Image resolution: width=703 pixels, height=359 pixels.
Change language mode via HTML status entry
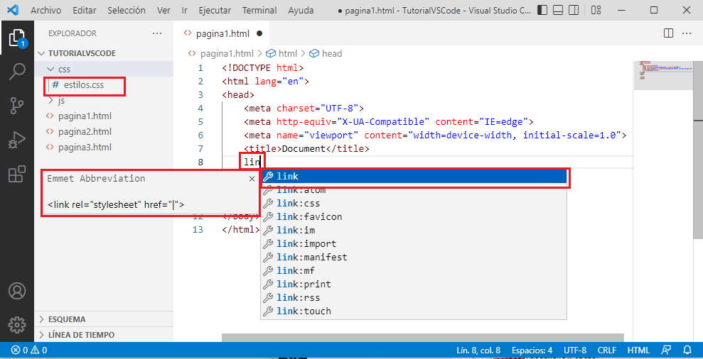pyautogui.click(x=638, y=350)
